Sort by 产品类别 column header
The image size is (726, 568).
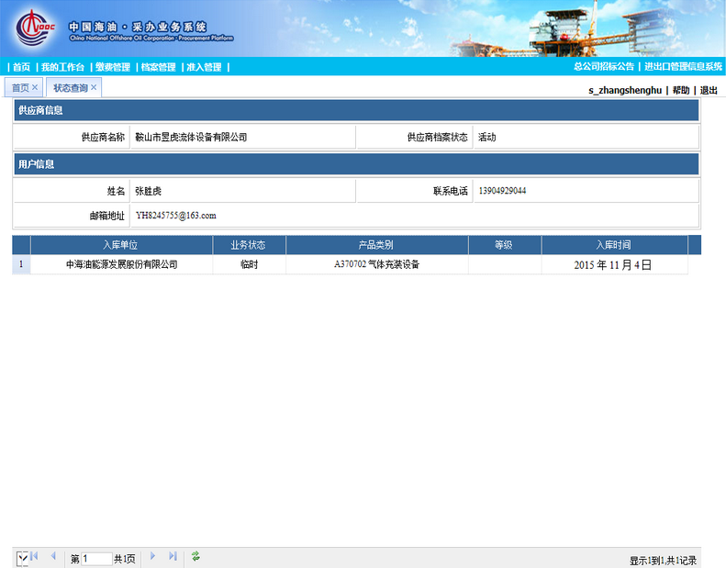click(376, 245)
